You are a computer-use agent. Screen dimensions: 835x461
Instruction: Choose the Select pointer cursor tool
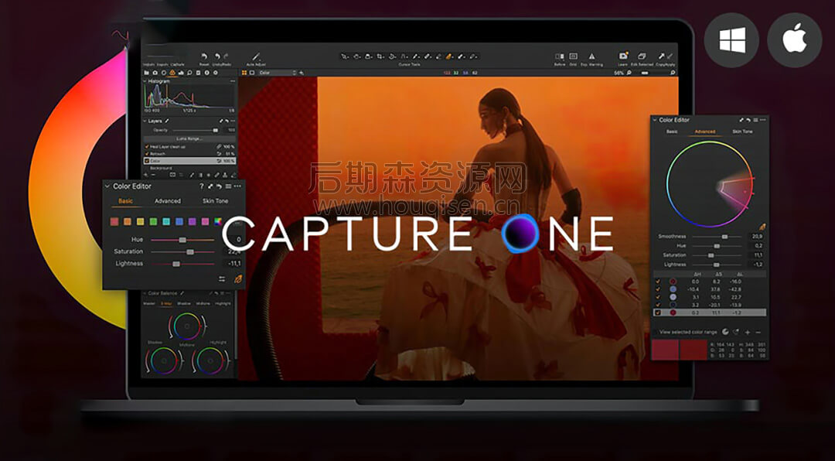345,56
